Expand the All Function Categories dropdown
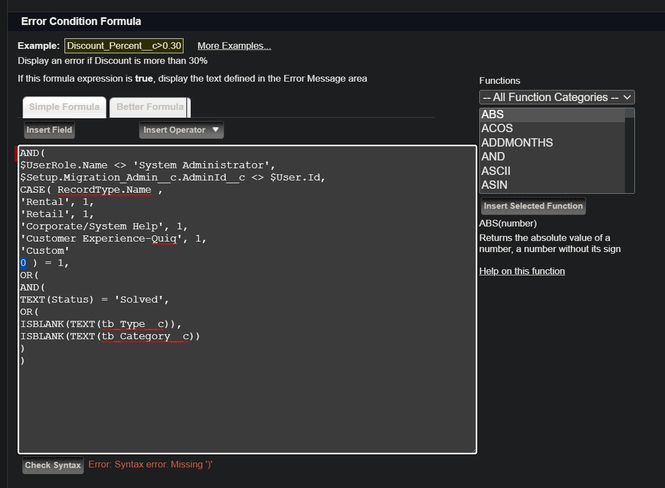Image resolution: width=665 pixels, height=488 pixels. point(557,97)
